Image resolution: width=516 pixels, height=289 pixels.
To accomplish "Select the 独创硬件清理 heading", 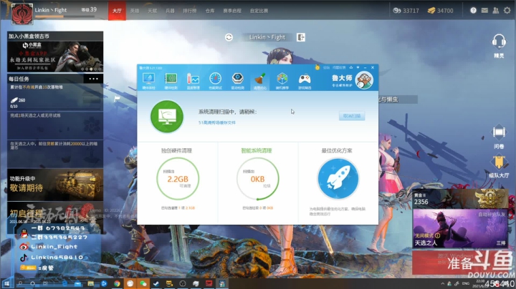I will click(176, 151).
